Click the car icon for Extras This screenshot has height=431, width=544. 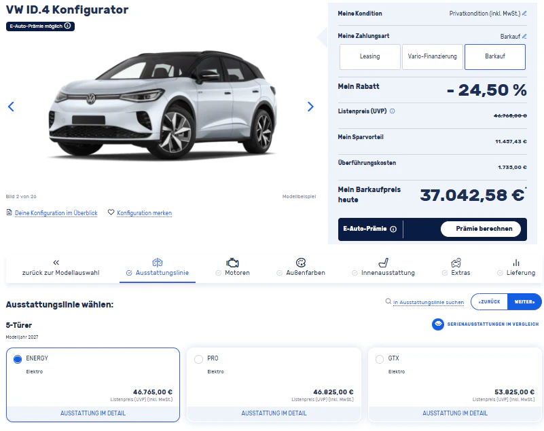pos(456,263)
